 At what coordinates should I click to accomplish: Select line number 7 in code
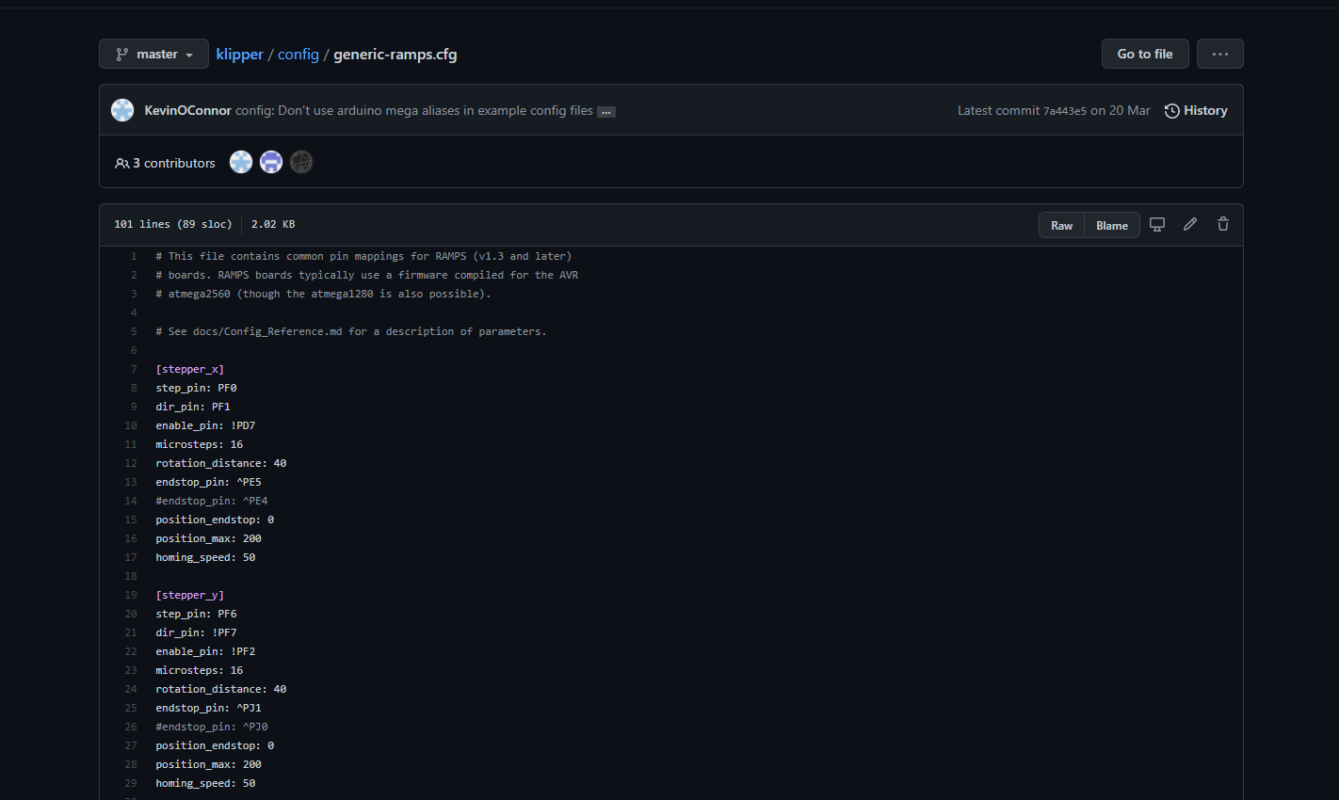click(134, 369)
